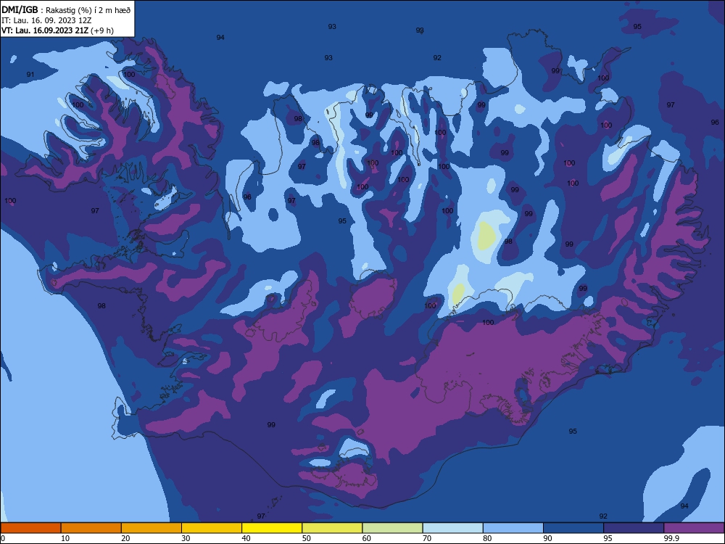Select the dark indigo 95–99.9 legend swatch
This screenshot has width=725, height=544.
[x=634, y=528]
